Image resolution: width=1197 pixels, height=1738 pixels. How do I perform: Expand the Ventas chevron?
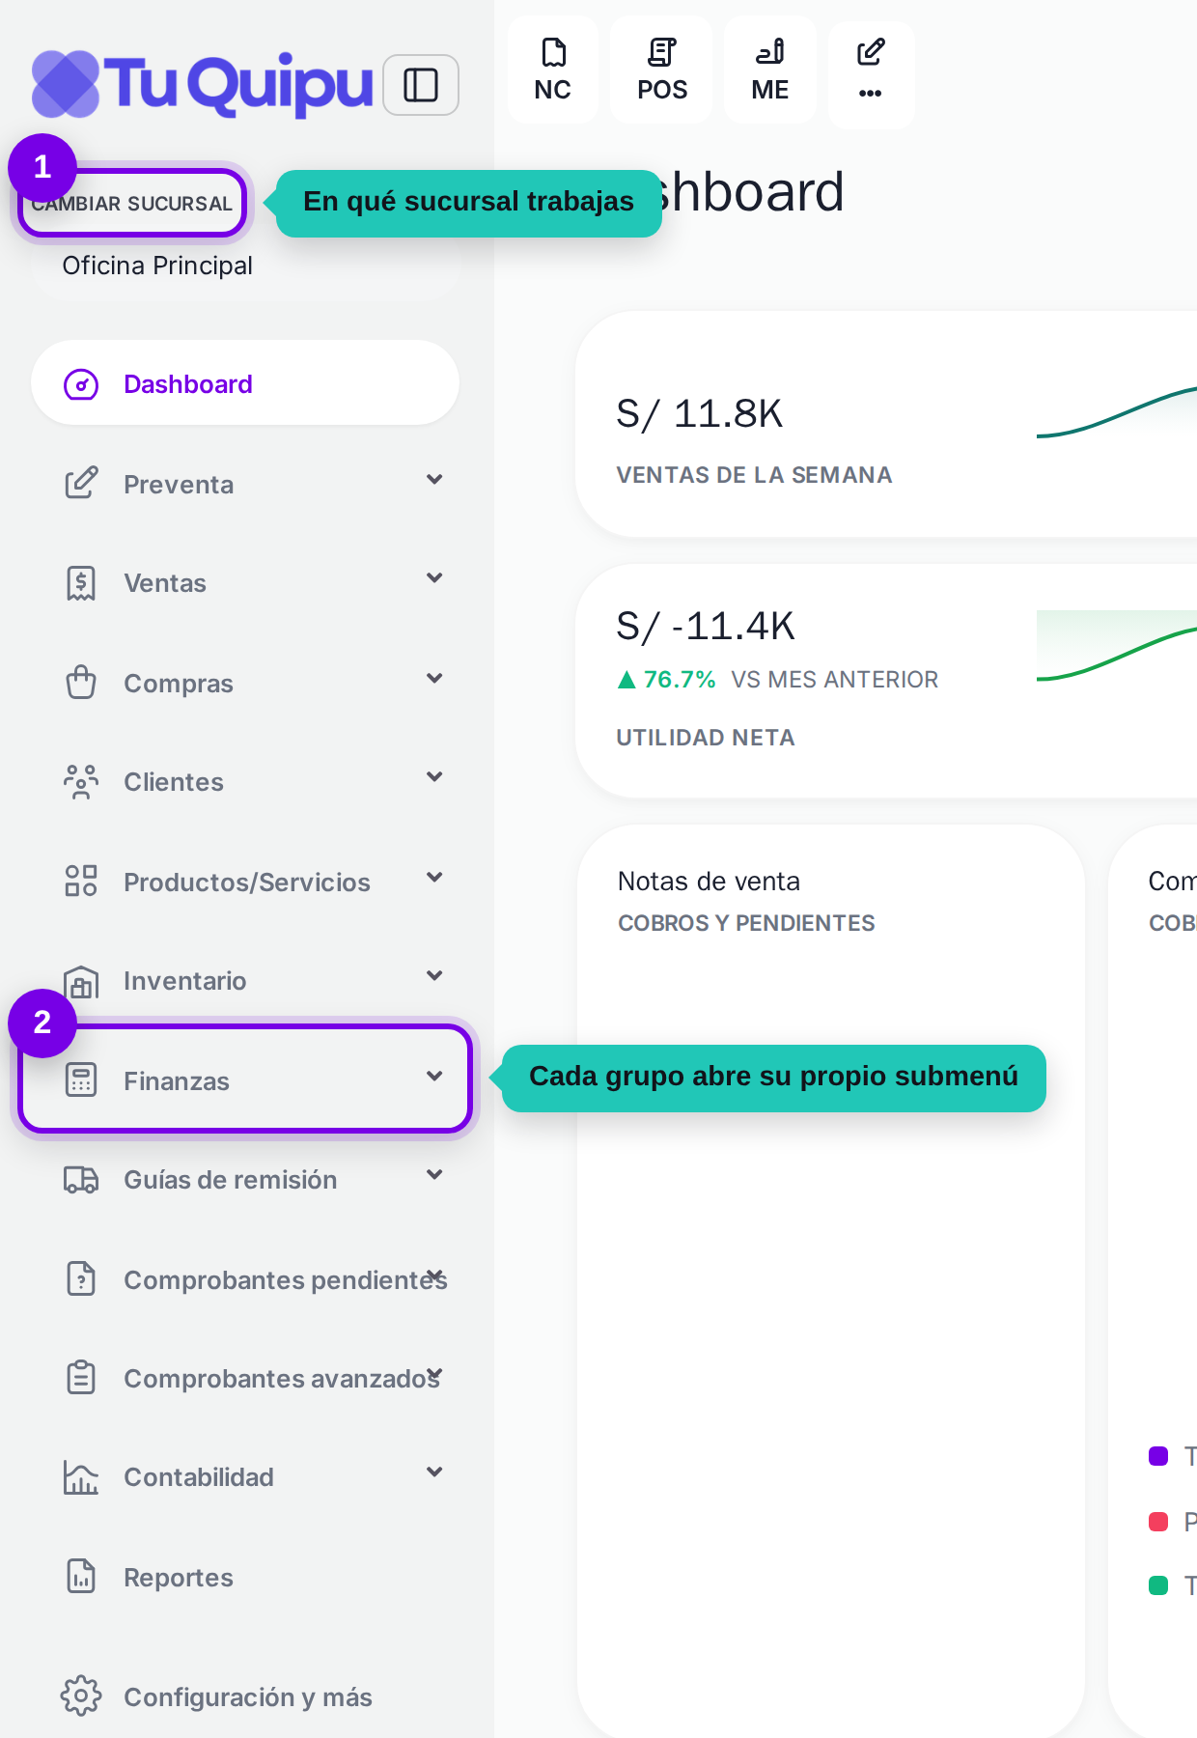[x=435, y=577]
